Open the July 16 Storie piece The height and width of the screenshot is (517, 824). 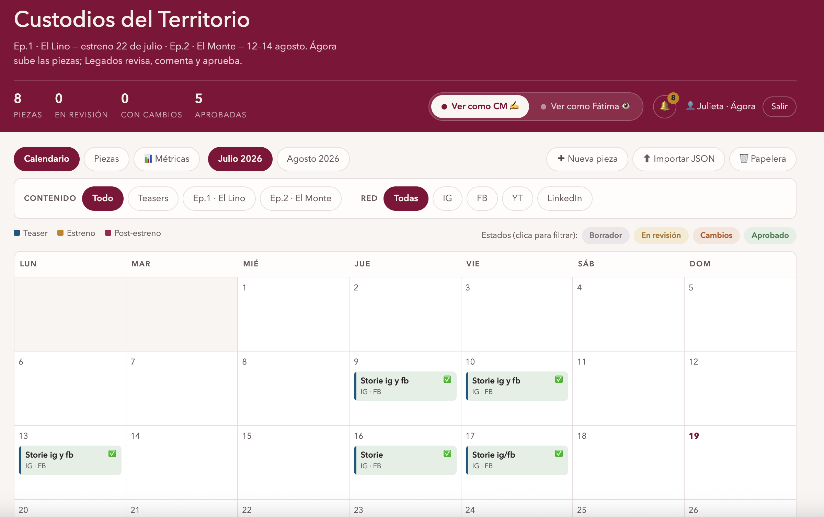click(x=405, y=460)
